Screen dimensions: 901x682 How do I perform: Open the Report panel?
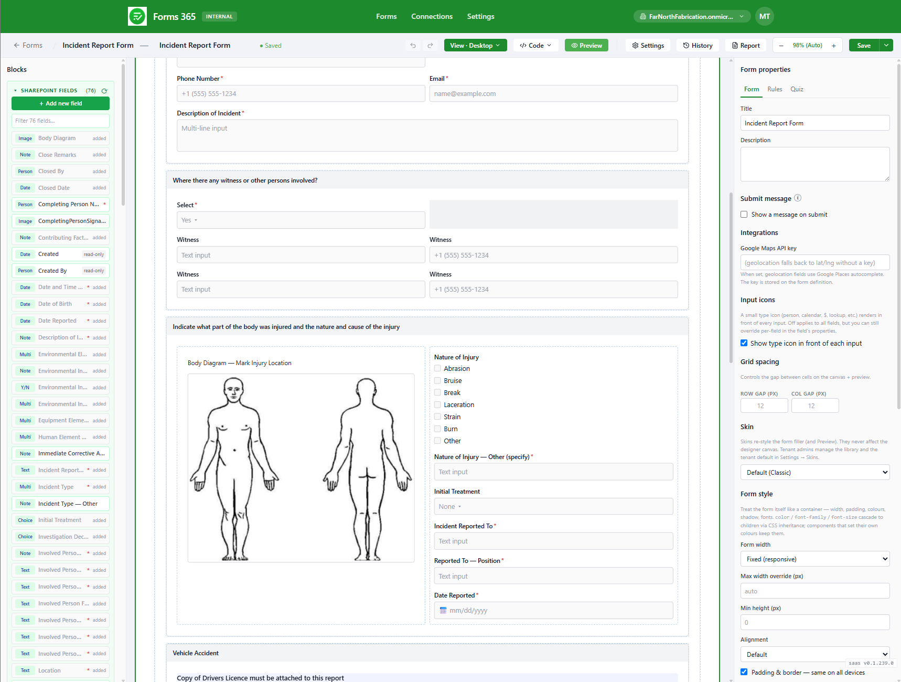[x=746, y=46]
